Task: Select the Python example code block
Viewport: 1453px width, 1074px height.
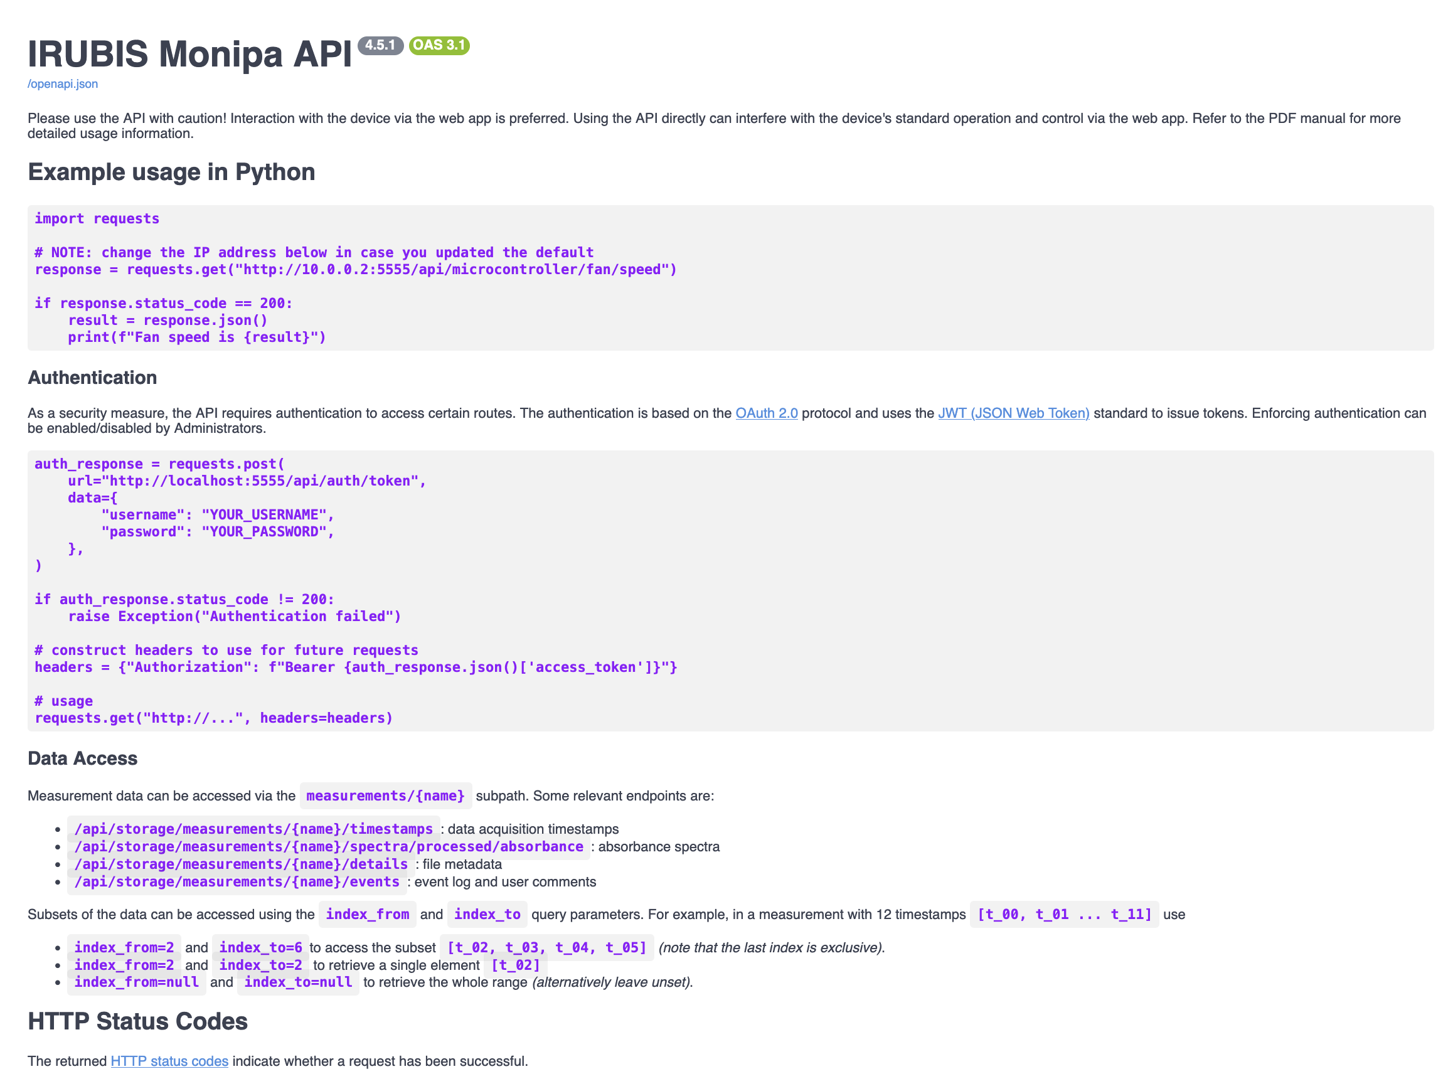Action: [x=728, y=278]
